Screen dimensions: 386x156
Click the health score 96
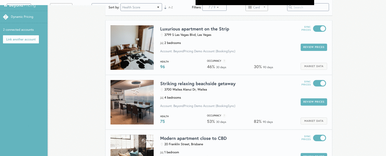(x=163, y=67)
